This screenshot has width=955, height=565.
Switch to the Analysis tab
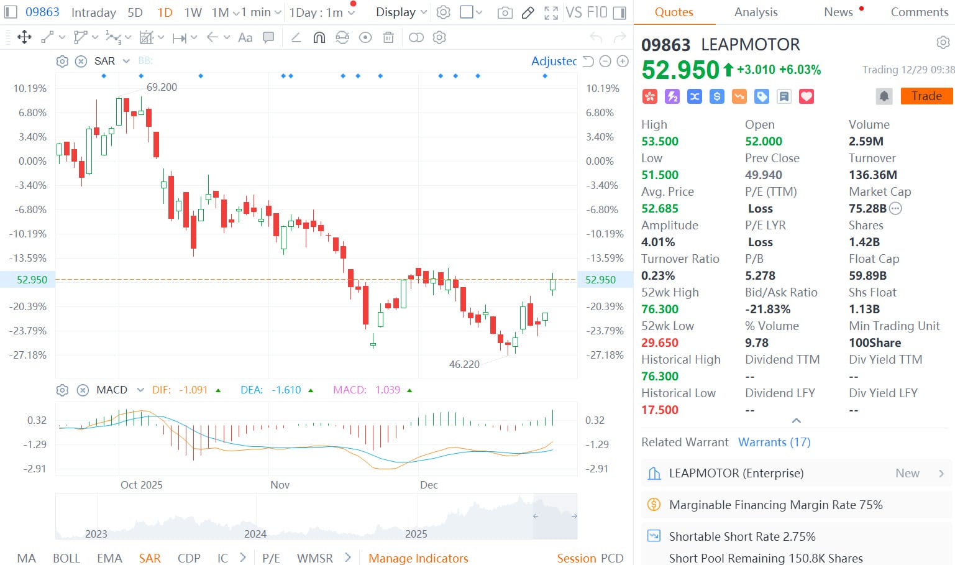click(x=756, y=12)
